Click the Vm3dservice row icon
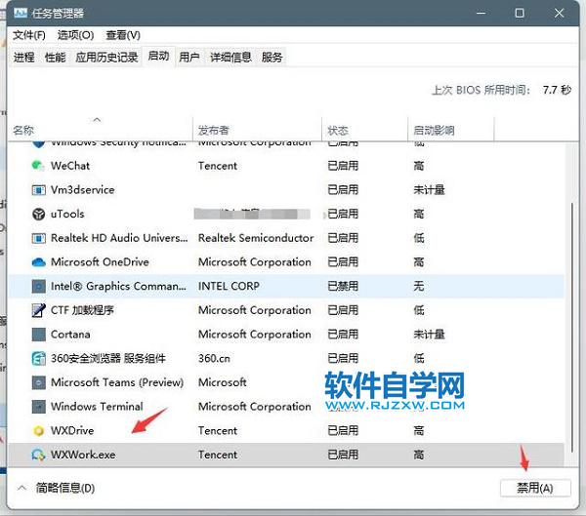This screenshot has height=516, width=586. tap(38, 189)
